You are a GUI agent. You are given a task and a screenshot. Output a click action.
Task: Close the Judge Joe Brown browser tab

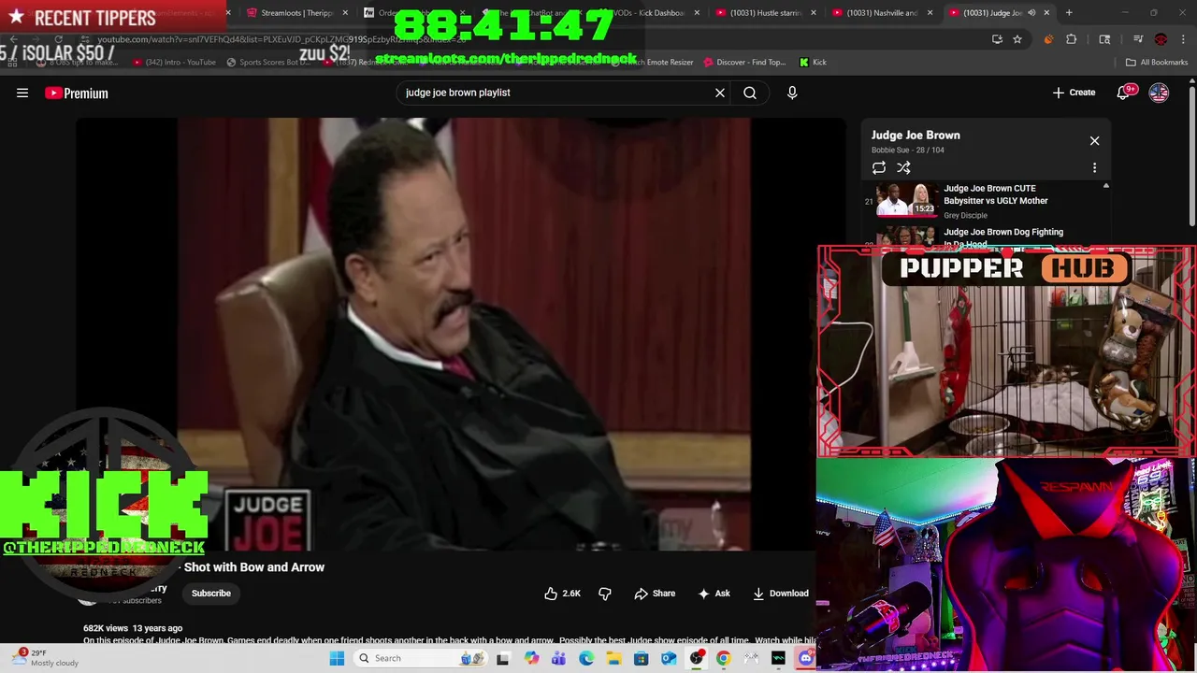pyautogui.click(x=1046, y=13)
